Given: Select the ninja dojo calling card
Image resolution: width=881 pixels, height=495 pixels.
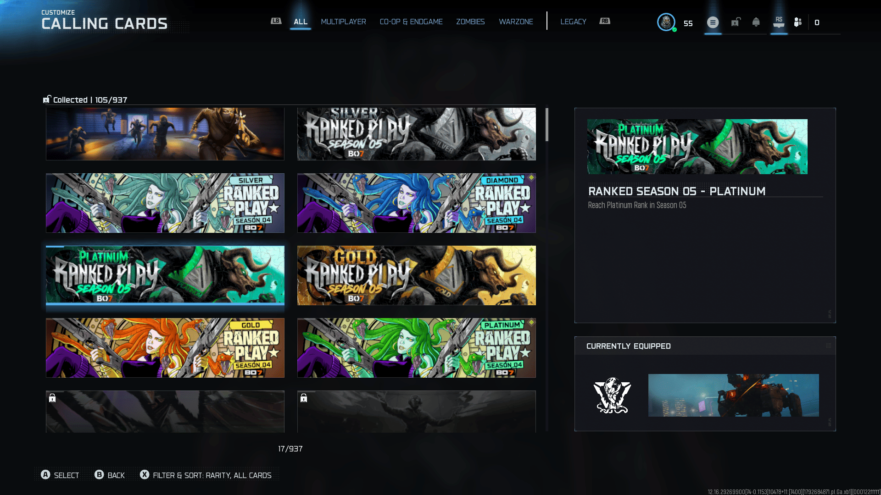Looking at the screenshot, I should tap(165, 134).
